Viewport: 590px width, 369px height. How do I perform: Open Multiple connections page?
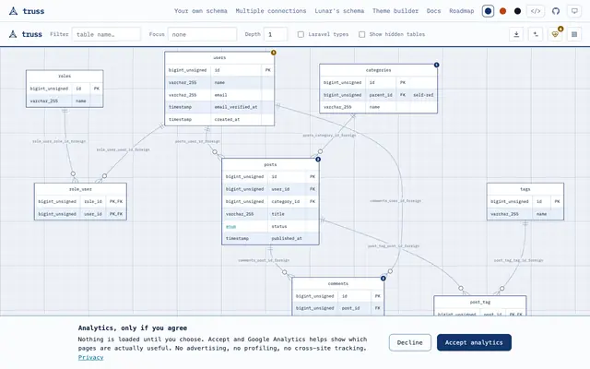[x=271, y=11]
